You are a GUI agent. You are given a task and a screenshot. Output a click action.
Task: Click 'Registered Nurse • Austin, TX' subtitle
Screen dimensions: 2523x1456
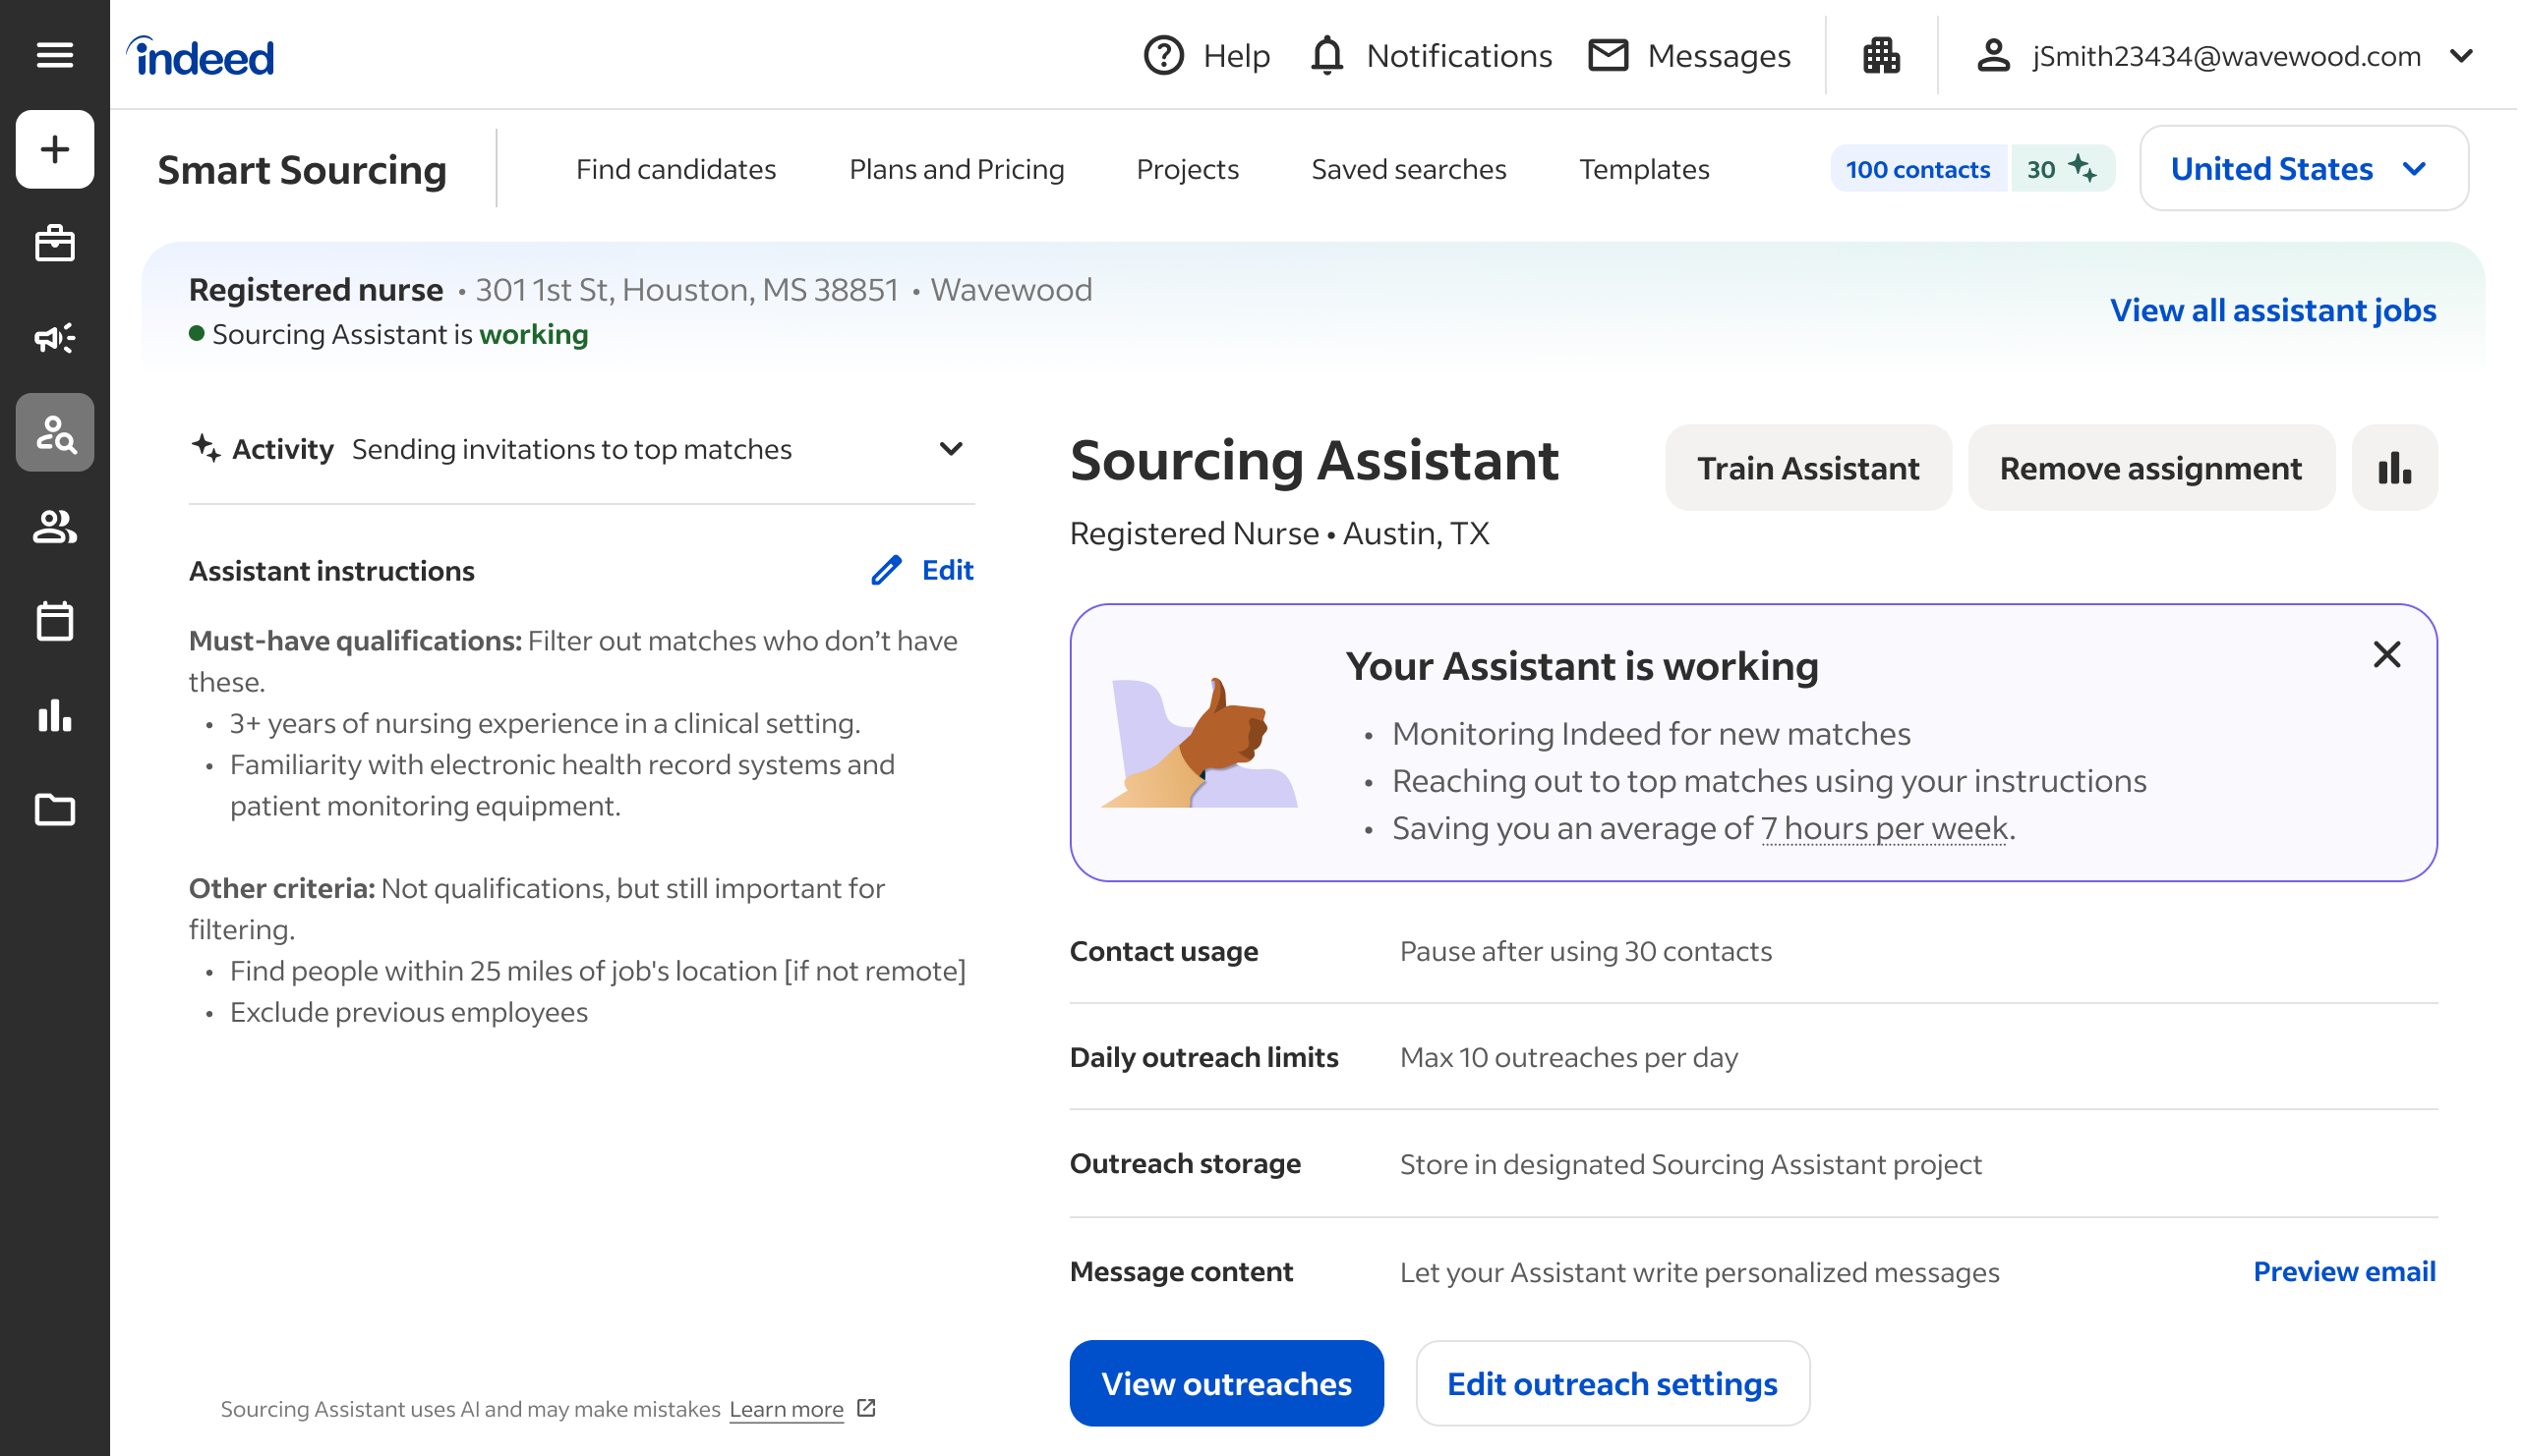tap(1278, 533)
